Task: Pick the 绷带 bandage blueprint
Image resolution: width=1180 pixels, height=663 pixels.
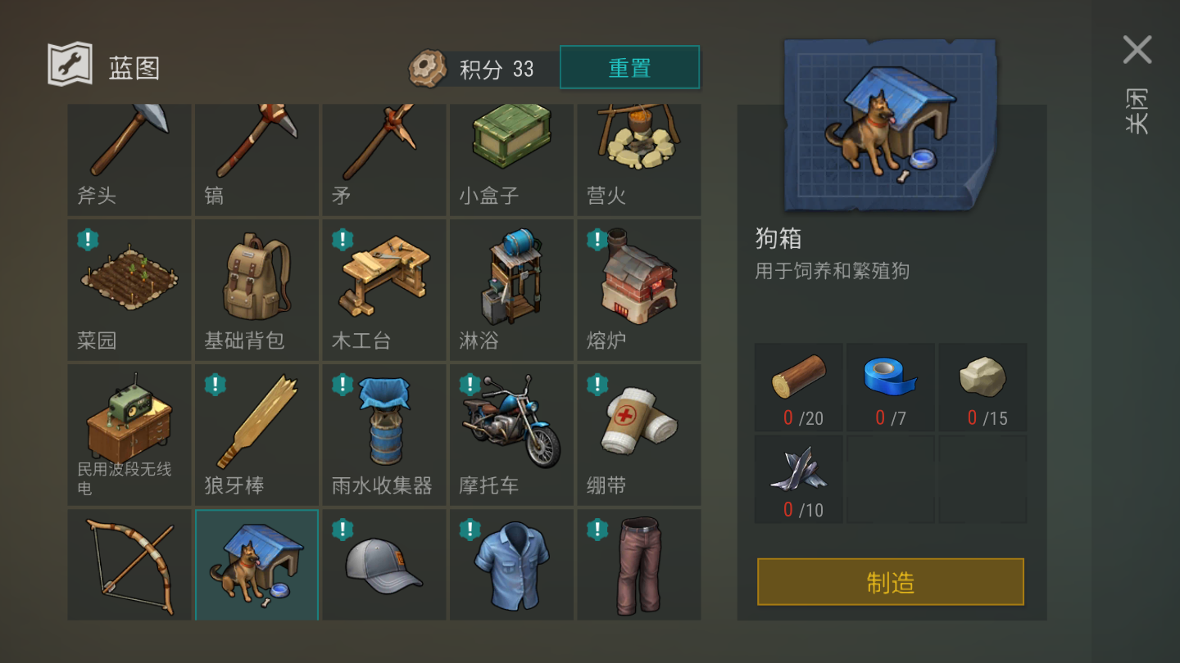Action: pos(639,435)
